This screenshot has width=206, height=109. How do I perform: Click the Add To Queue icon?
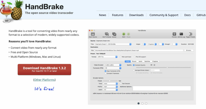(107, 34)
